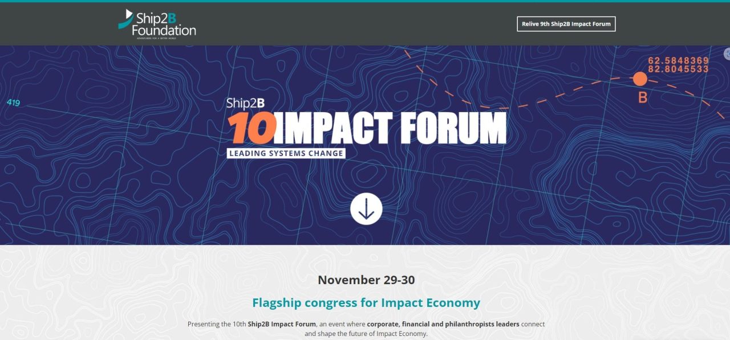Image resolution: width=730 pixels, height=340 pixels.
Task: Click the 62.5848369 coordinate text
Action: (x=678, y=60)
